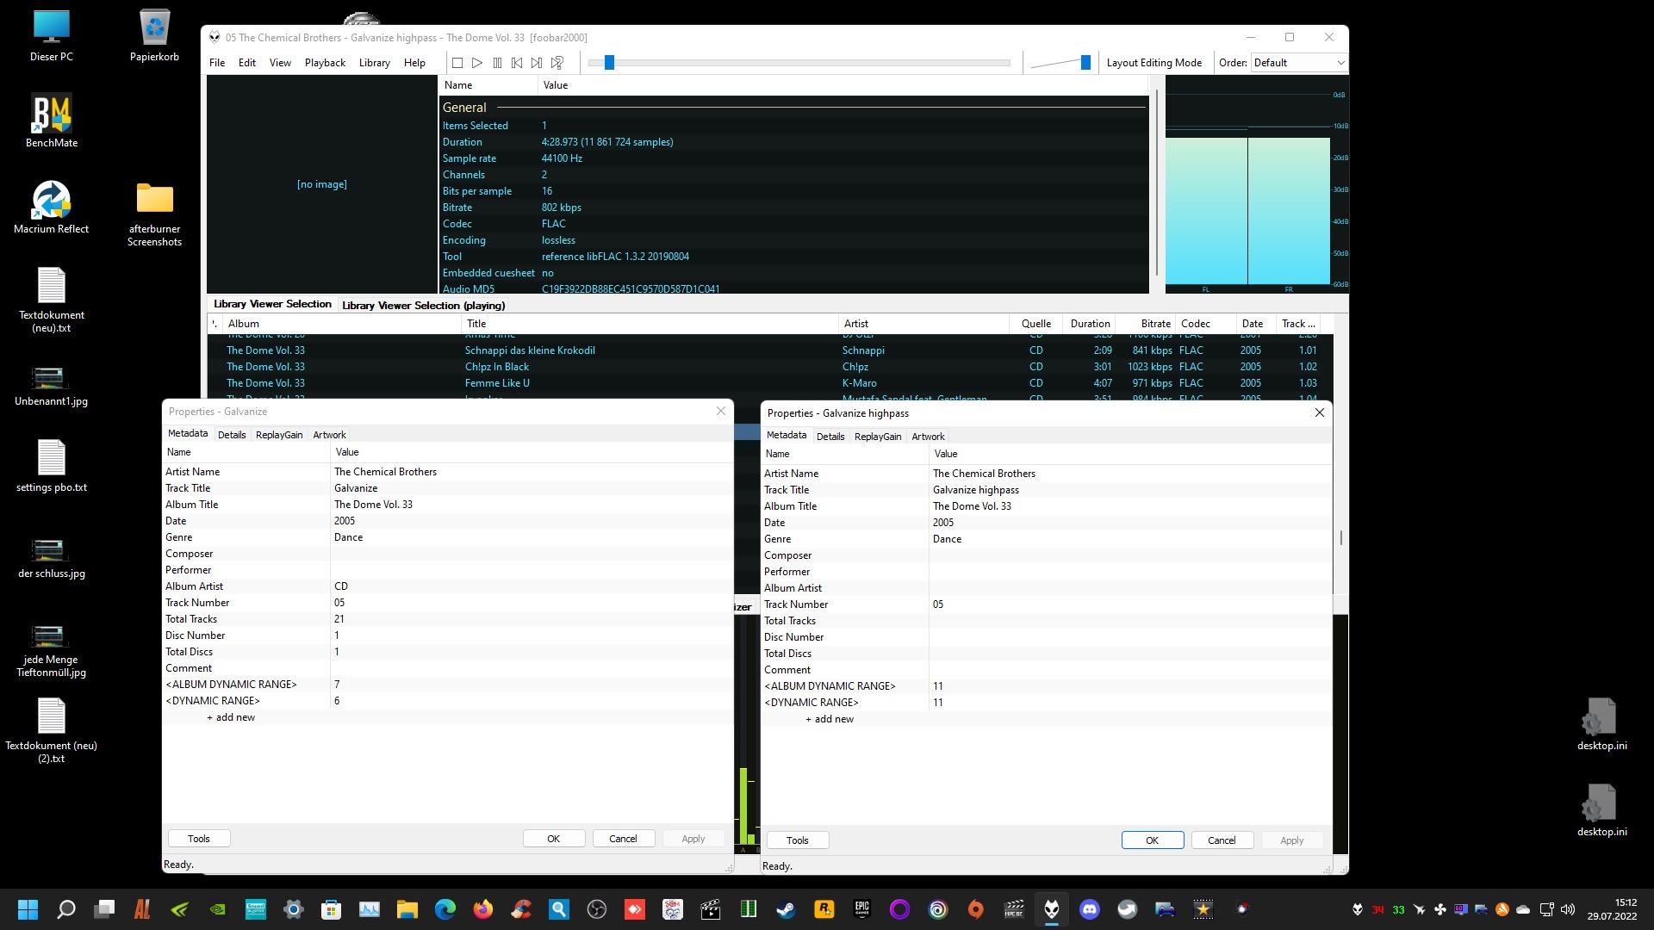Click OK in Galvanize highpass properties dialog
Image resolution: width=1654 pixels, height=930 pixels.
coord(1153,840)
